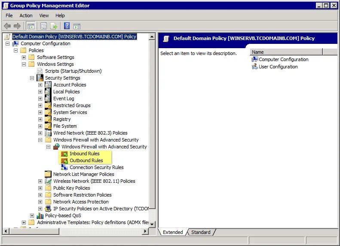Open the File menu
This screenshot has height=246, width=340.
pos(9,15)
